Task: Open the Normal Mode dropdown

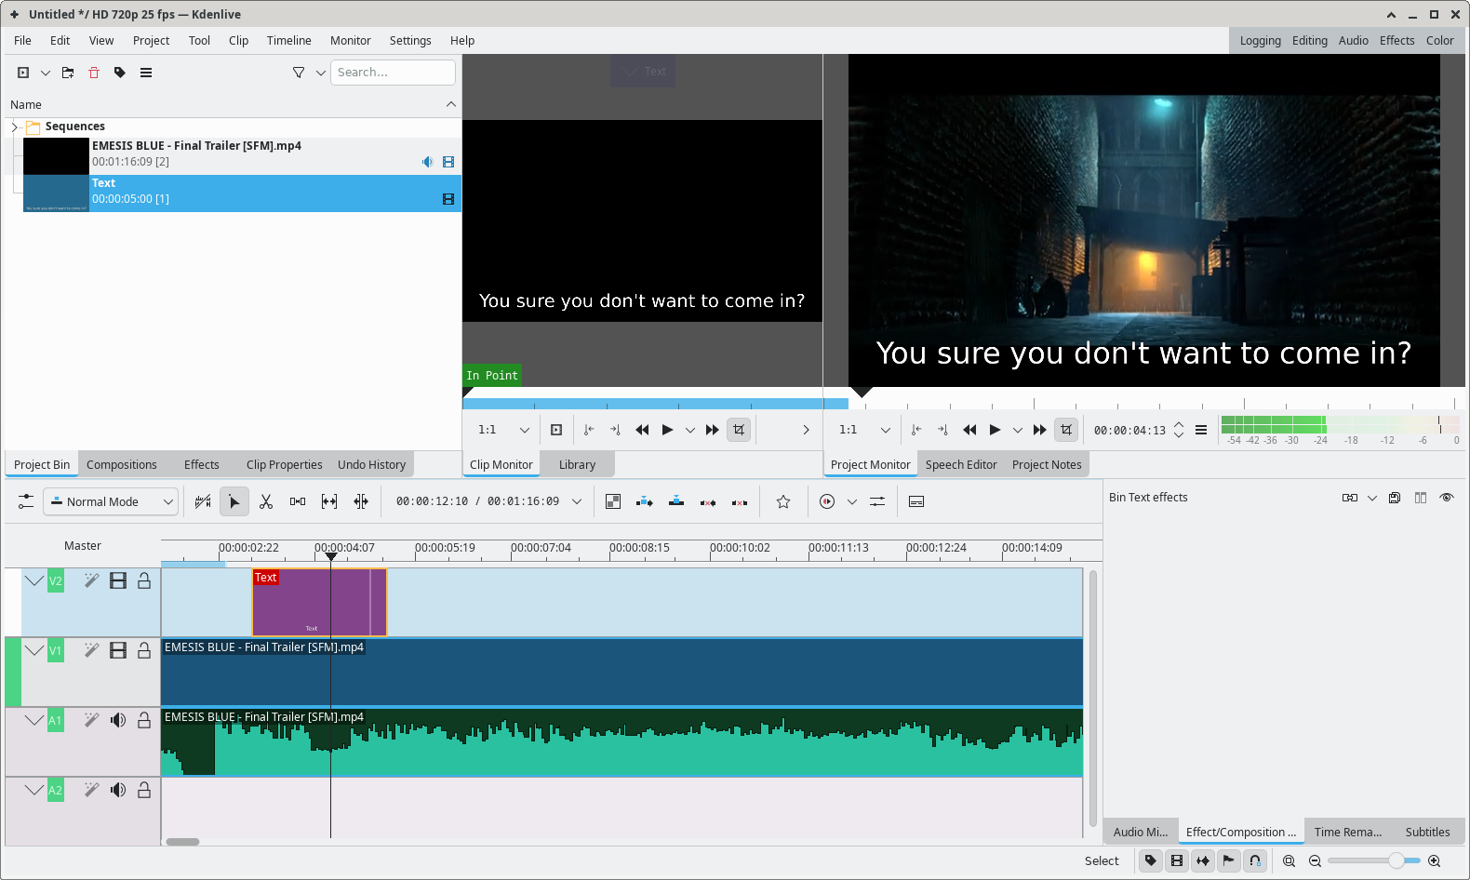Action: click(x=111, y=501)
